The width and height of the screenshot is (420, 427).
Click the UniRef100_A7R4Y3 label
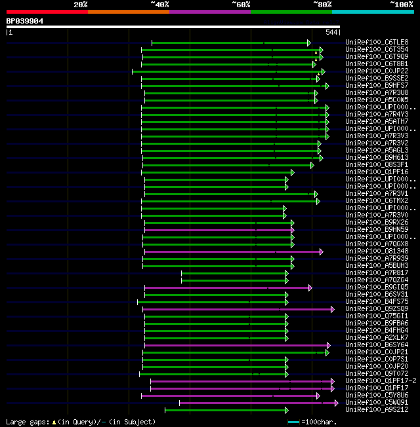pos(377,114)
